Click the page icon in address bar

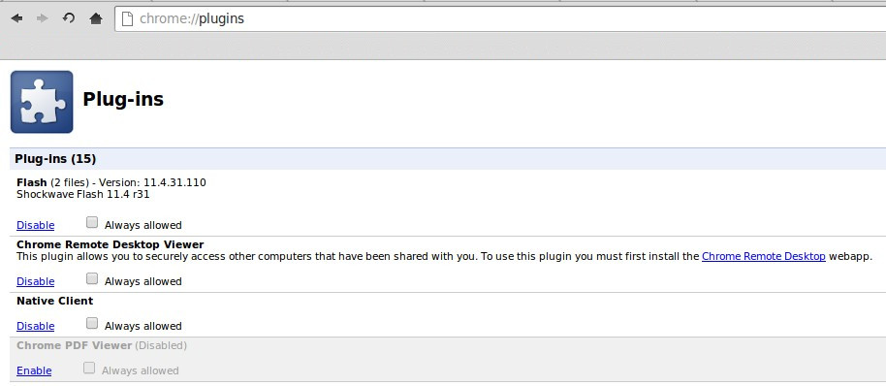(128, 18)
